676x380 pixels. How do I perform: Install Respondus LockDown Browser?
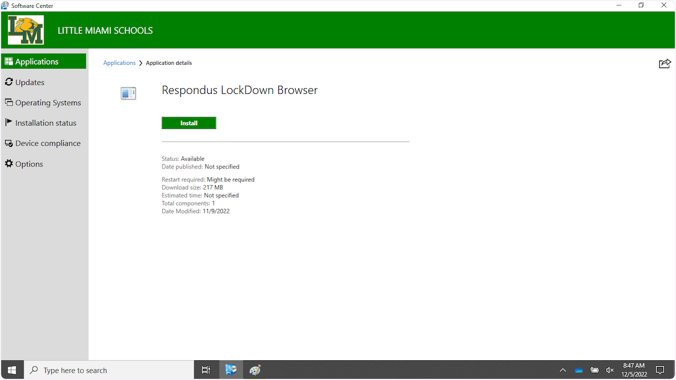point(189,123)
